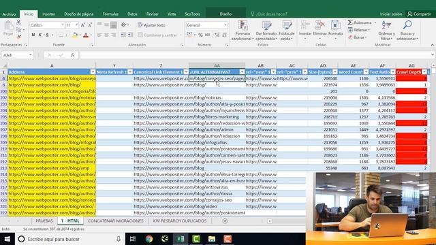The height and width of the screenshot is (245, 436).
Task: Open the Crawl Depth filter dropdown
Action: click(x=424, y=72)
